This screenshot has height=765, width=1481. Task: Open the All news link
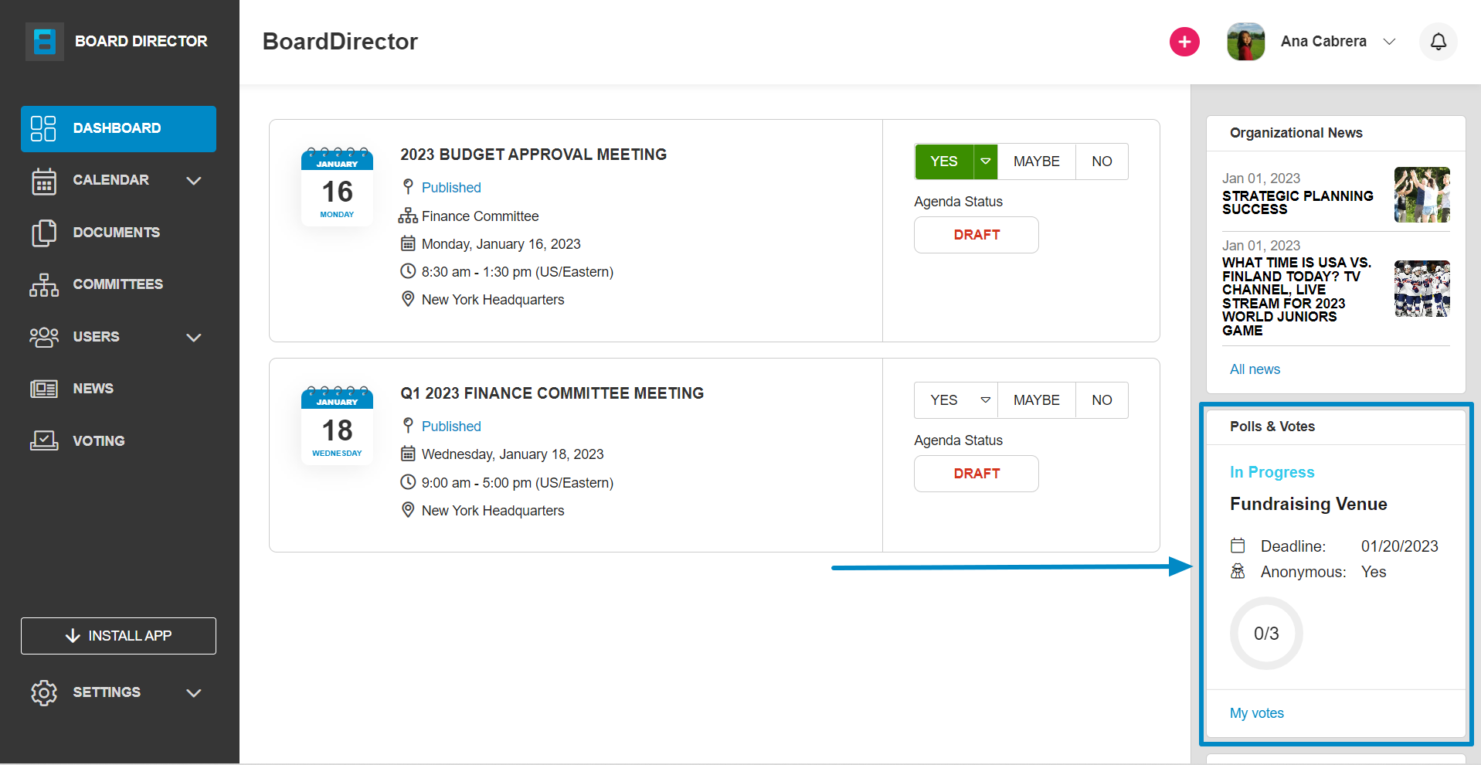pos(1255,369)
